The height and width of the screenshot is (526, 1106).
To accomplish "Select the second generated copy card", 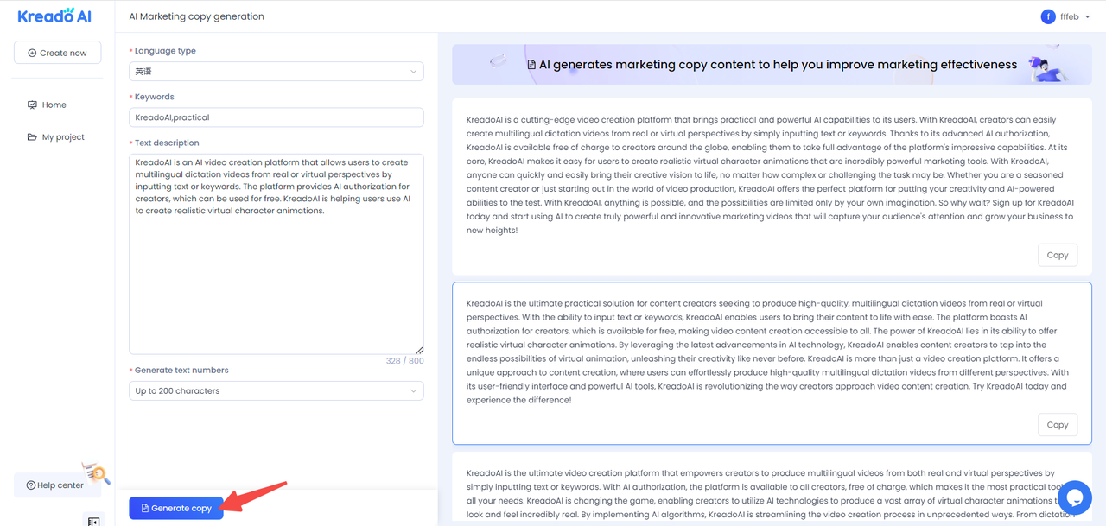I will 771,363.
